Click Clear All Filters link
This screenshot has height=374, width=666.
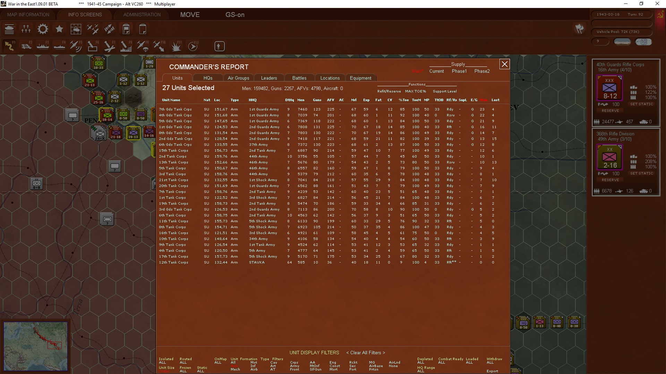[366, 353]
